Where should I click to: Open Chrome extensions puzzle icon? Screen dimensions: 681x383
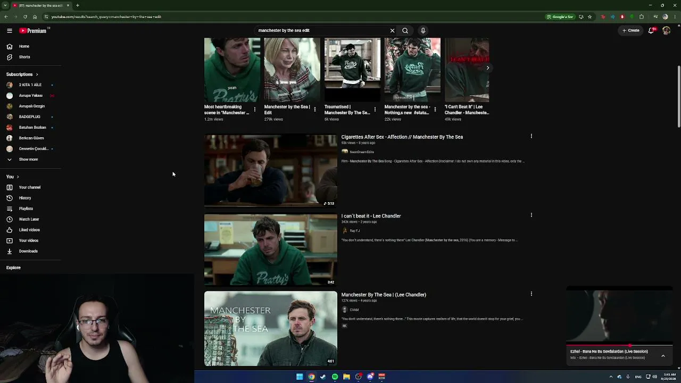point(642,16)
